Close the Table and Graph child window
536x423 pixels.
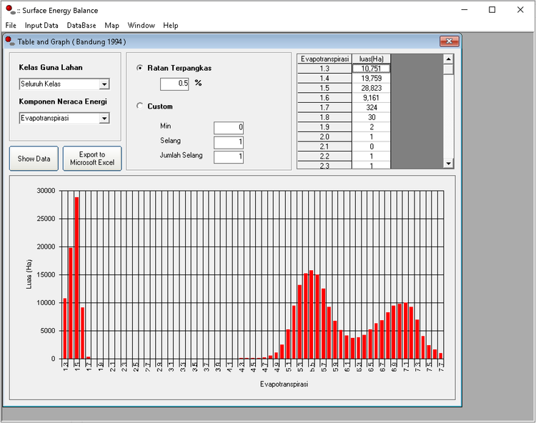tap(448, 41)
